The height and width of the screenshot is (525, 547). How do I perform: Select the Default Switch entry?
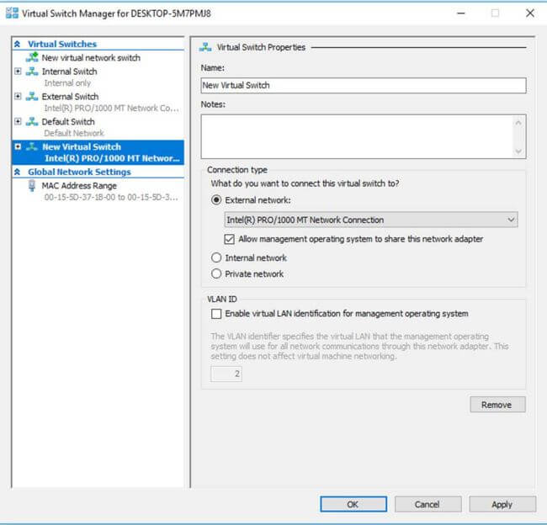[x=68, y=122]
